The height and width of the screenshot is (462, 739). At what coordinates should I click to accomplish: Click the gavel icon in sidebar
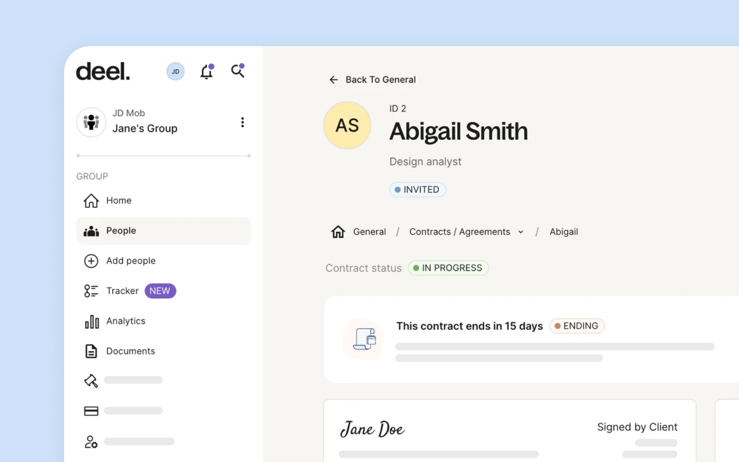click(91, 381)
